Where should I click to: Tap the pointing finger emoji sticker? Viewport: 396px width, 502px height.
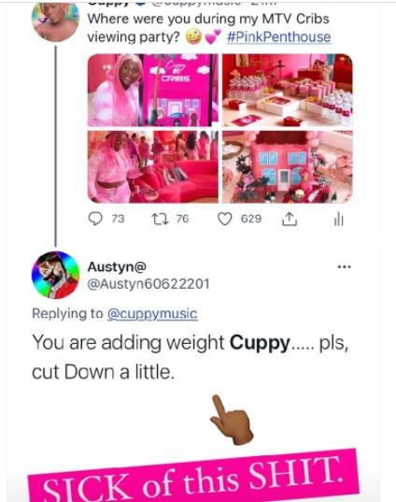click(x=232, y=420)
